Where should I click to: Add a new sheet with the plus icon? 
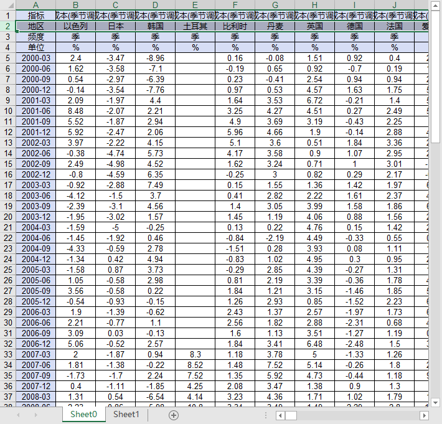pyautogui.click(x=173, y=415)
